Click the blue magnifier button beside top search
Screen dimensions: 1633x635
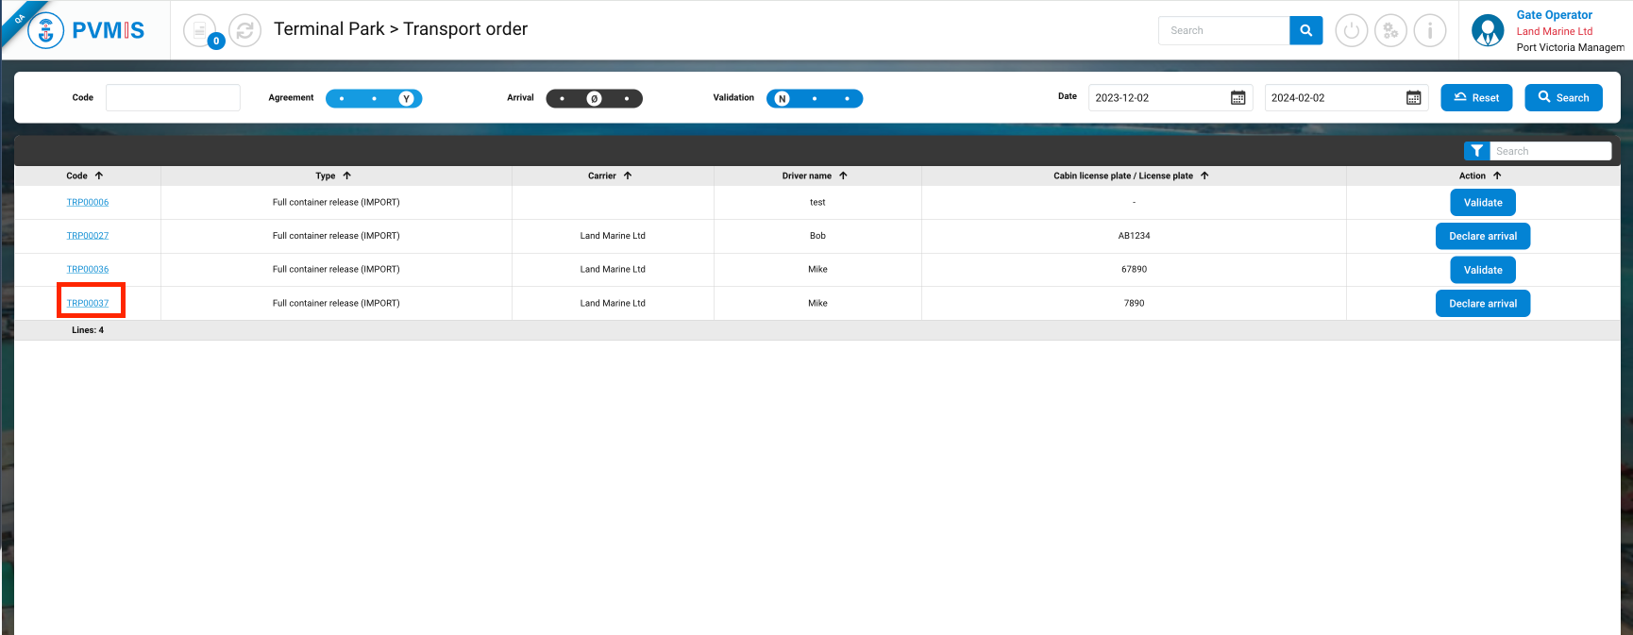[x=1305, y=31]
